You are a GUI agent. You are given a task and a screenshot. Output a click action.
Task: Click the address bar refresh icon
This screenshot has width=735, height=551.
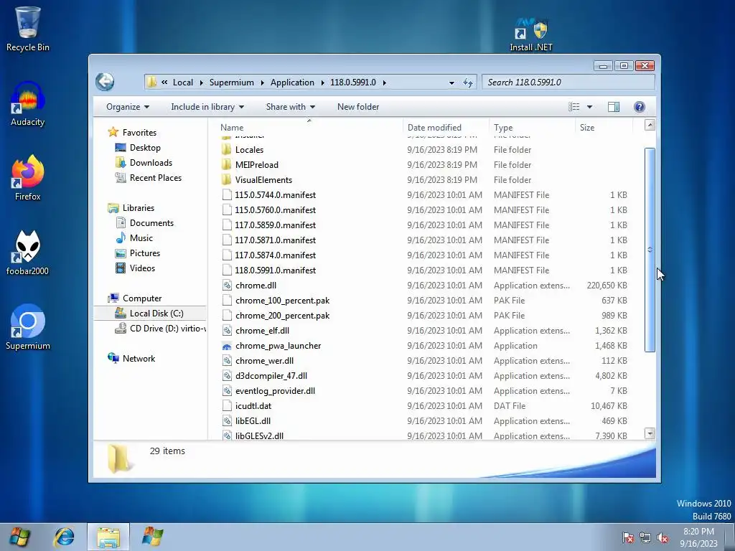(x=468, y=83)
